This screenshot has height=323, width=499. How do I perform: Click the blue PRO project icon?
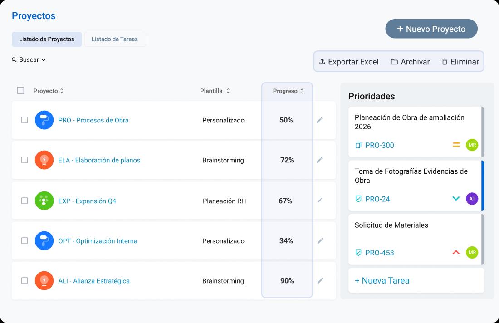click(x=44, y=120)
